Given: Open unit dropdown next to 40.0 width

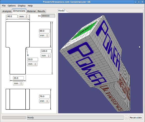Looking at the screenshot, I should click(x=24, y=17).
